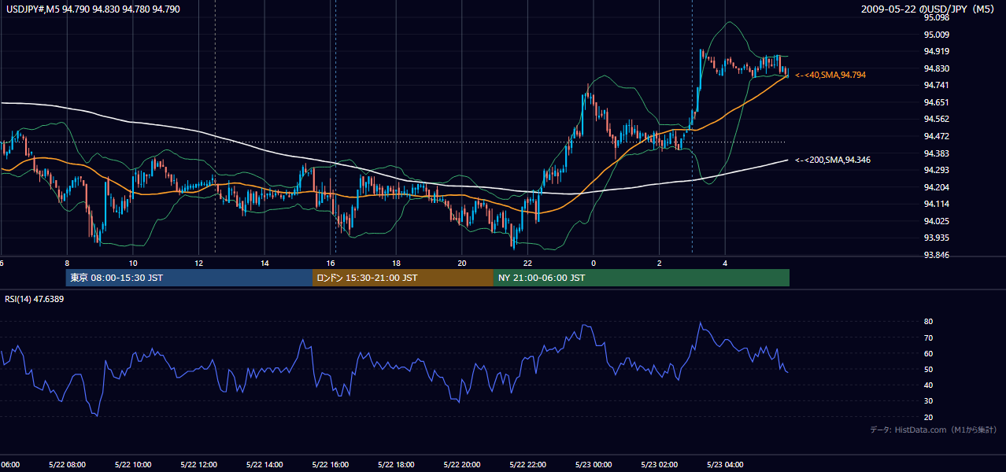This screenshot has height=472, width=1006.
Task: Click hour tick 2 under price chart
Action: tap(659, 264)
